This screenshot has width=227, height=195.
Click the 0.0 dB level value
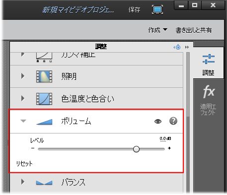coord(165,138)
